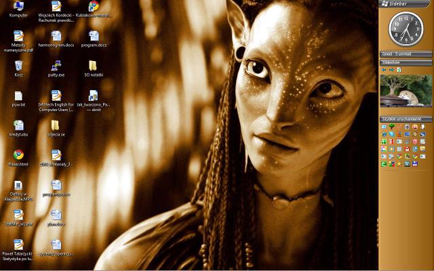The height and width of the screenshot is (271, 434).
Task: Open the Komputer desktop icon
Action: (x=18, y=7)
